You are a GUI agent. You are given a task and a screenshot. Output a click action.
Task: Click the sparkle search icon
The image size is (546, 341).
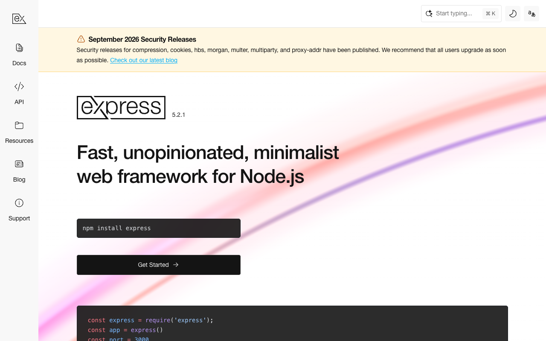click(x=429, y=14)
